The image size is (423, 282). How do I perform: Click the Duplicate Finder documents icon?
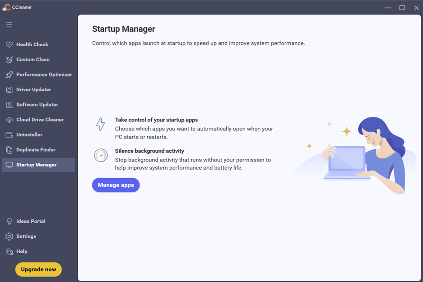9,150
